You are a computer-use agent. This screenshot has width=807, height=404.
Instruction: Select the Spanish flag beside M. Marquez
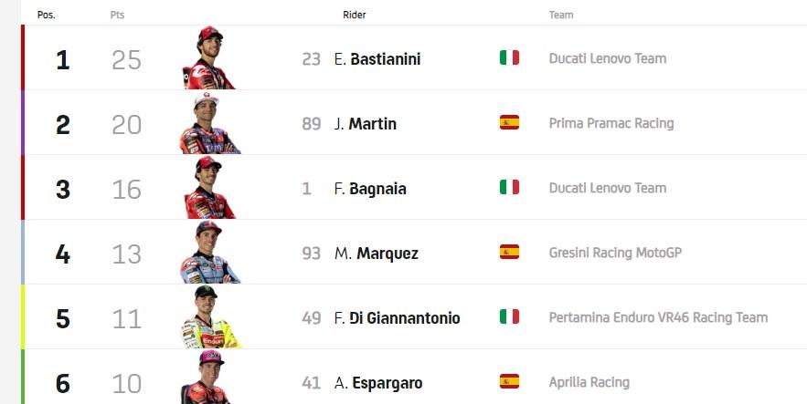pyautogui.click(x=509, y=253)
